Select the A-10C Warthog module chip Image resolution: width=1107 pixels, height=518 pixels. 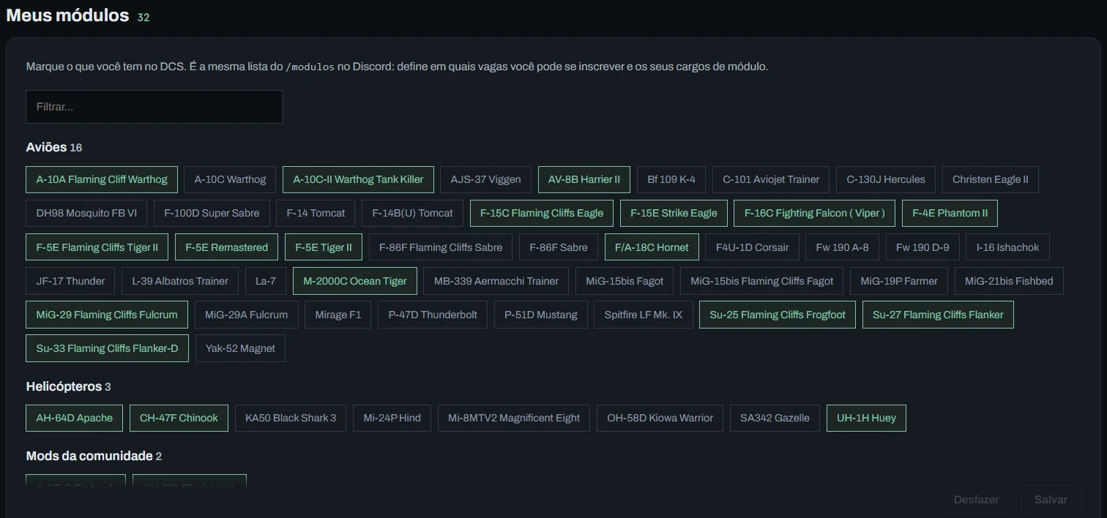(x=230, y=179)
